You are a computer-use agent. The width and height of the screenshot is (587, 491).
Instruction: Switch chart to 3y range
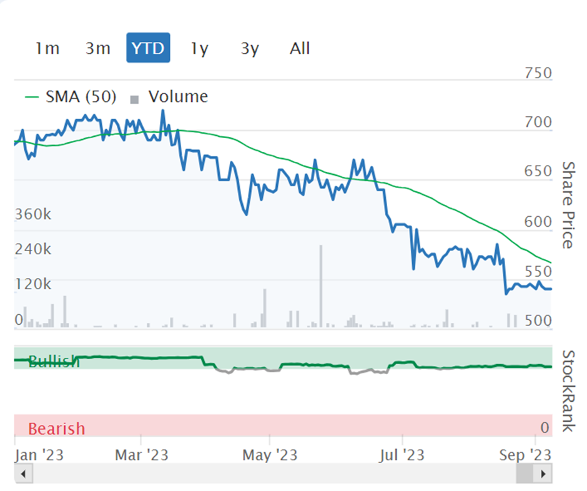(x=250, y=48)
